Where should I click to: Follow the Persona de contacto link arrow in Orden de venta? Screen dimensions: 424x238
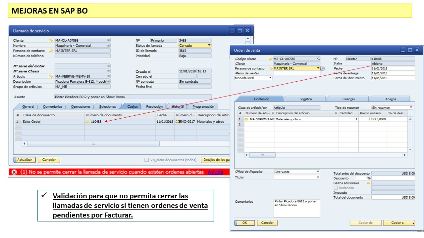tap(271, 68)
